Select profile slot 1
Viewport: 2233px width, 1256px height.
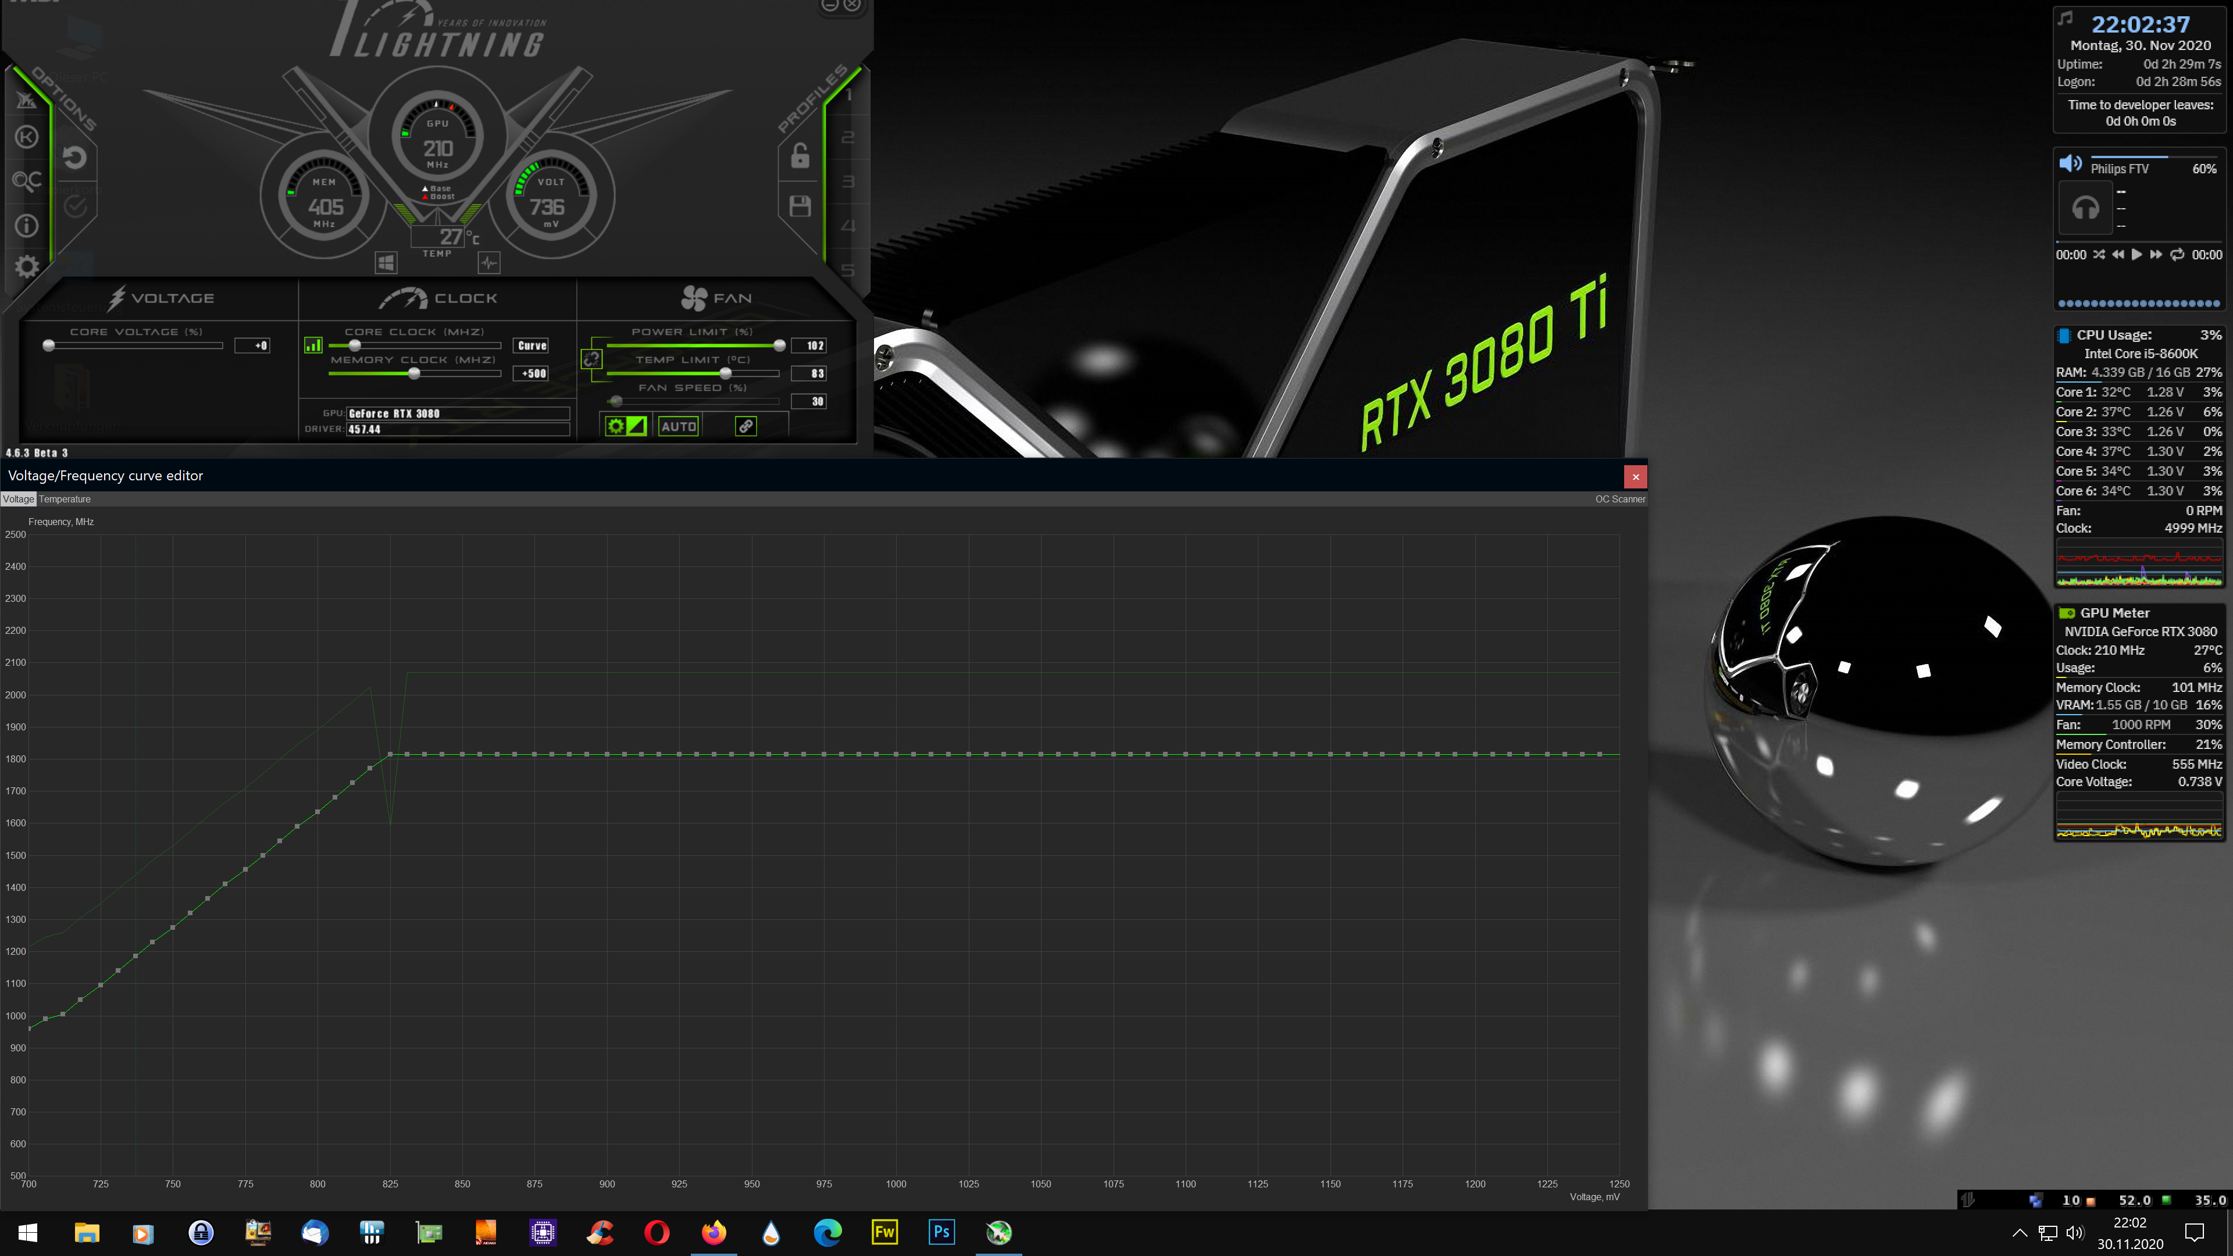click(x=848, y=94)
